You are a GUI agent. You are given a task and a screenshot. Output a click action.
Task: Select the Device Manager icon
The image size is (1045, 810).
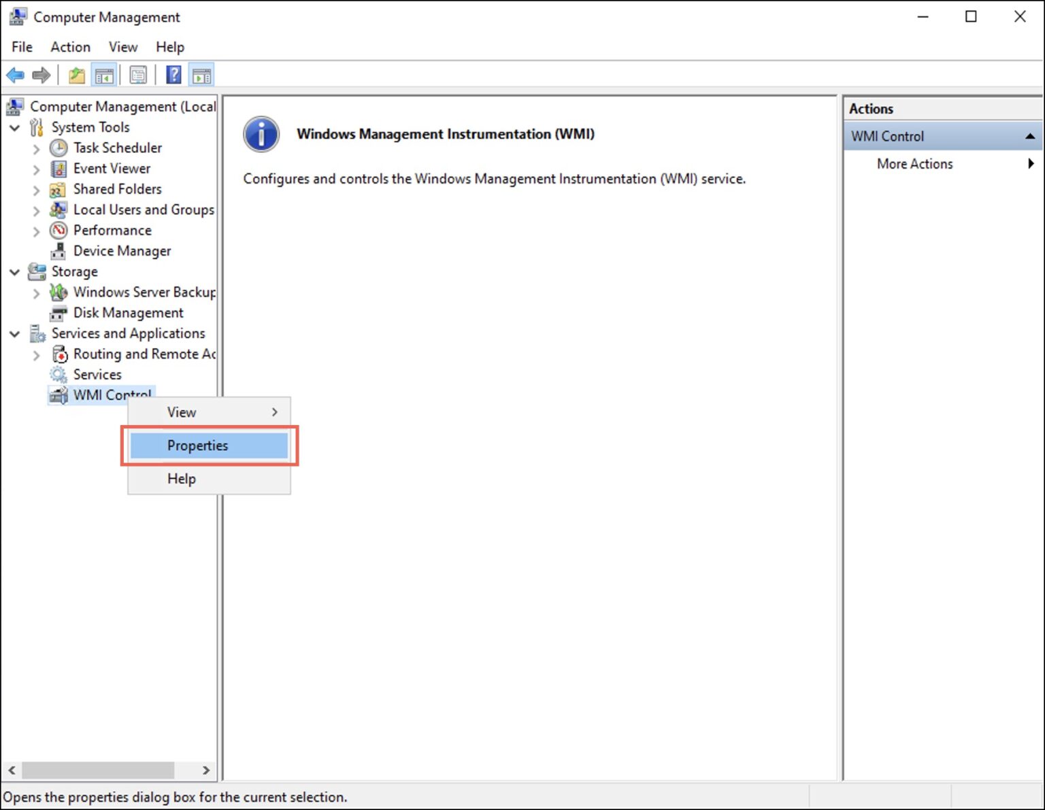[59, 251]
